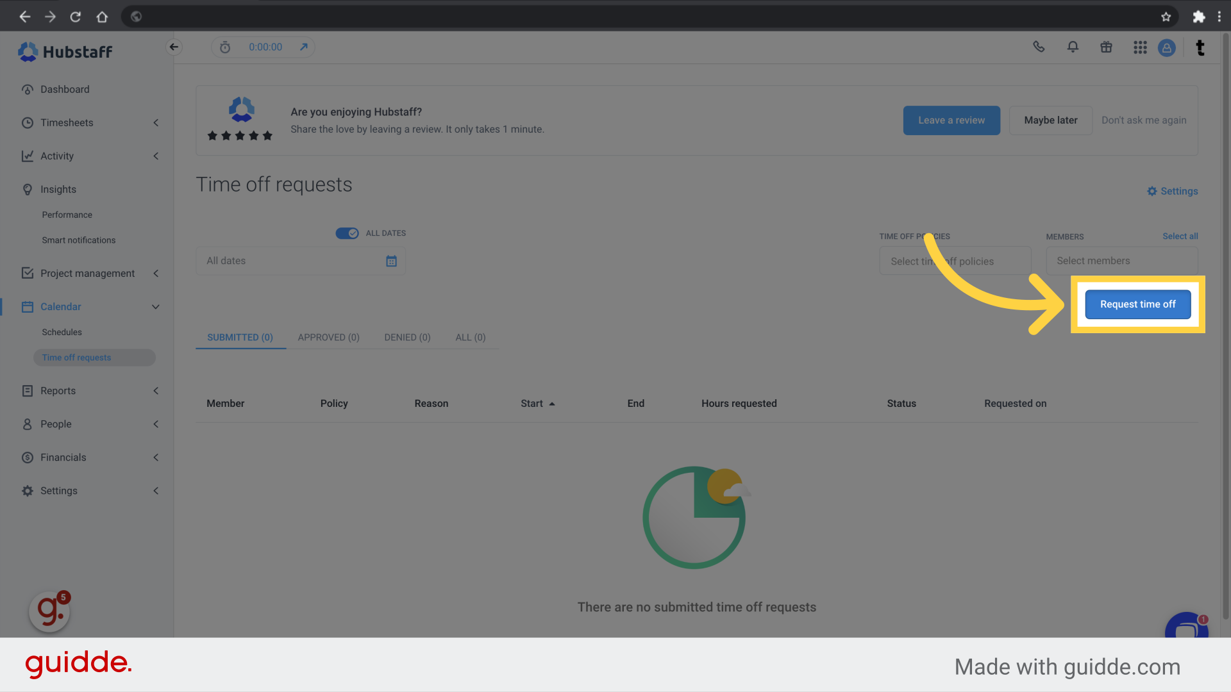Screen dimensions: 1231x692
Task: Collapse the Calendar section chevron
Action: 156,306
